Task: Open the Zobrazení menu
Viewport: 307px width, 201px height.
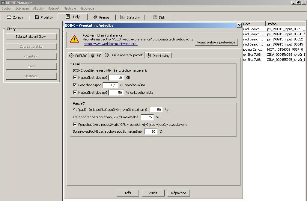Action: click(22, 8)
